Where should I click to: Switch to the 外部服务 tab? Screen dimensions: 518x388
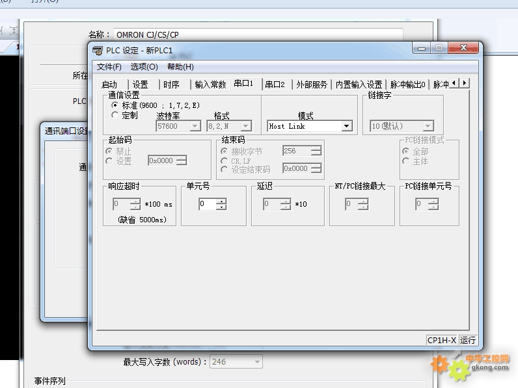coord(312,84)
